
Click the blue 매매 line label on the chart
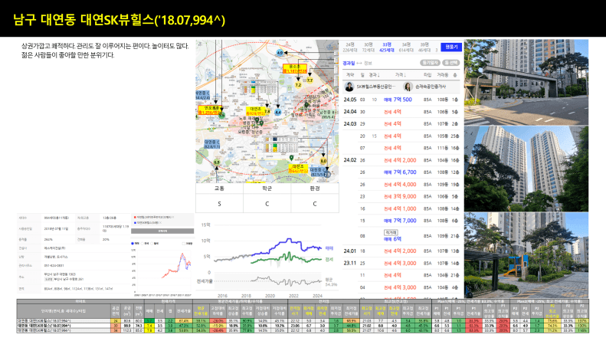pos(329,248)
